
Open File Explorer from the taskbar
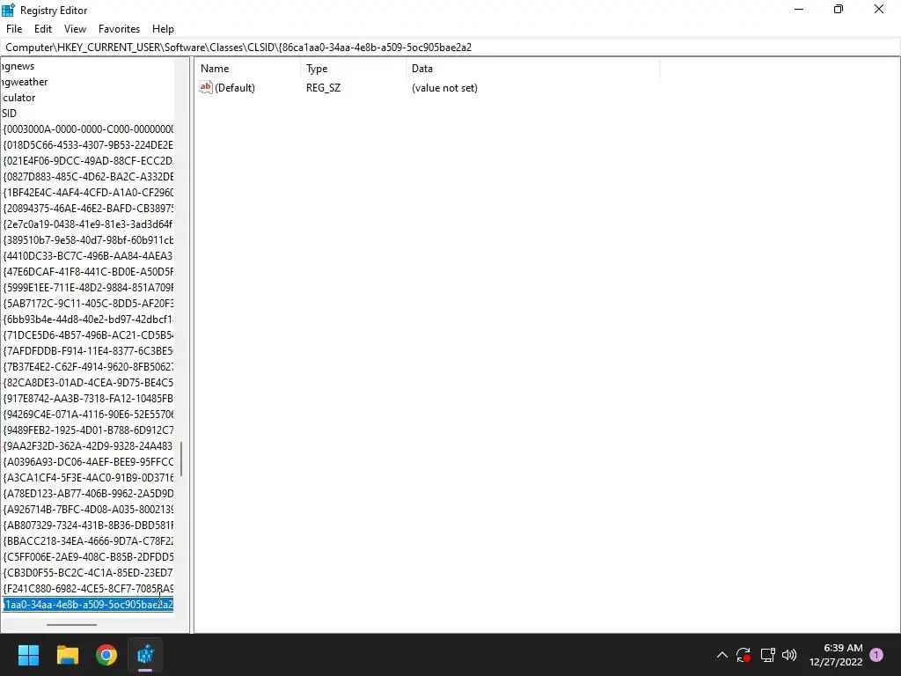67,655
